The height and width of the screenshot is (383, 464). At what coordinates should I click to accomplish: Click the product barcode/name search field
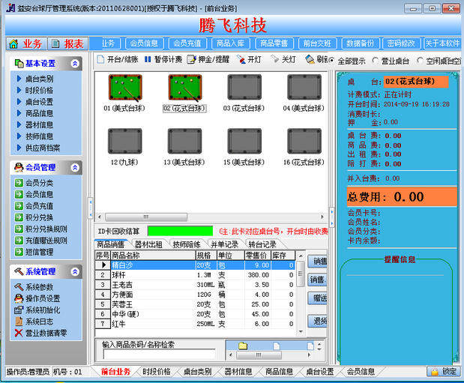tap(159, 354)
